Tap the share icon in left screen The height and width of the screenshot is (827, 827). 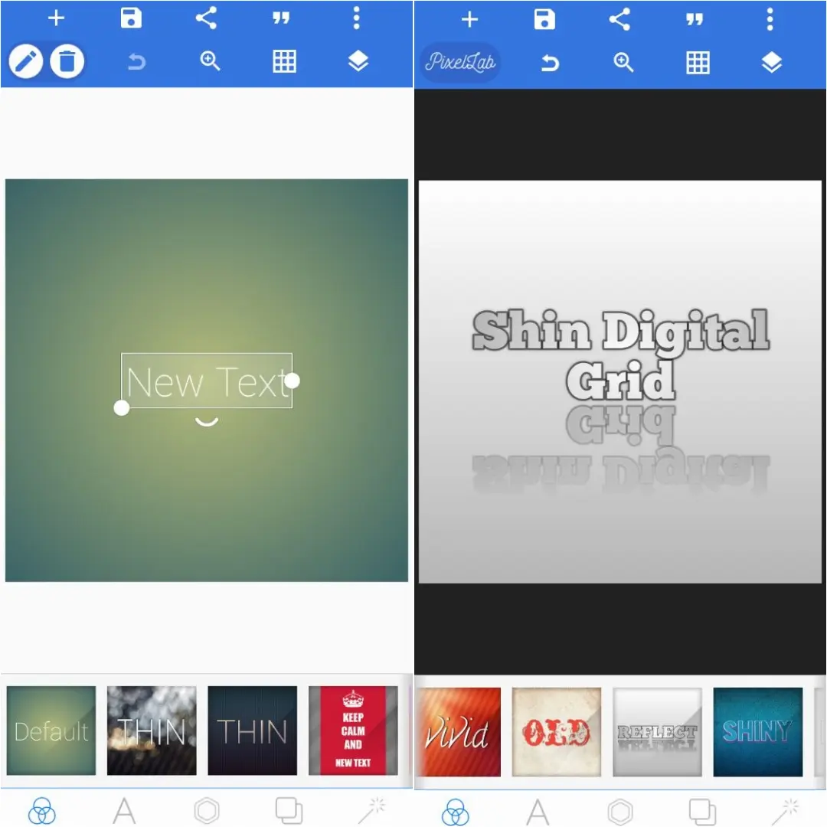coord(206,18)
